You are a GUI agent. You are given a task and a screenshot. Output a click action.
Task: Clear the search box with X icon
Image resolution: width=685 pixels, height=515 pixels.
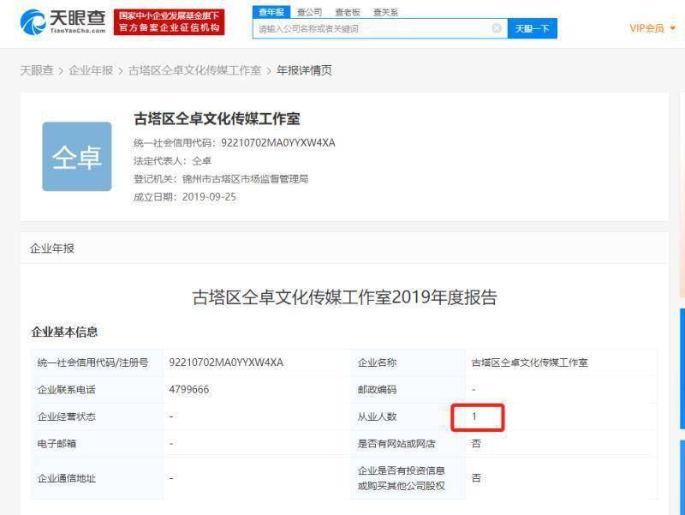pos(497,28)
